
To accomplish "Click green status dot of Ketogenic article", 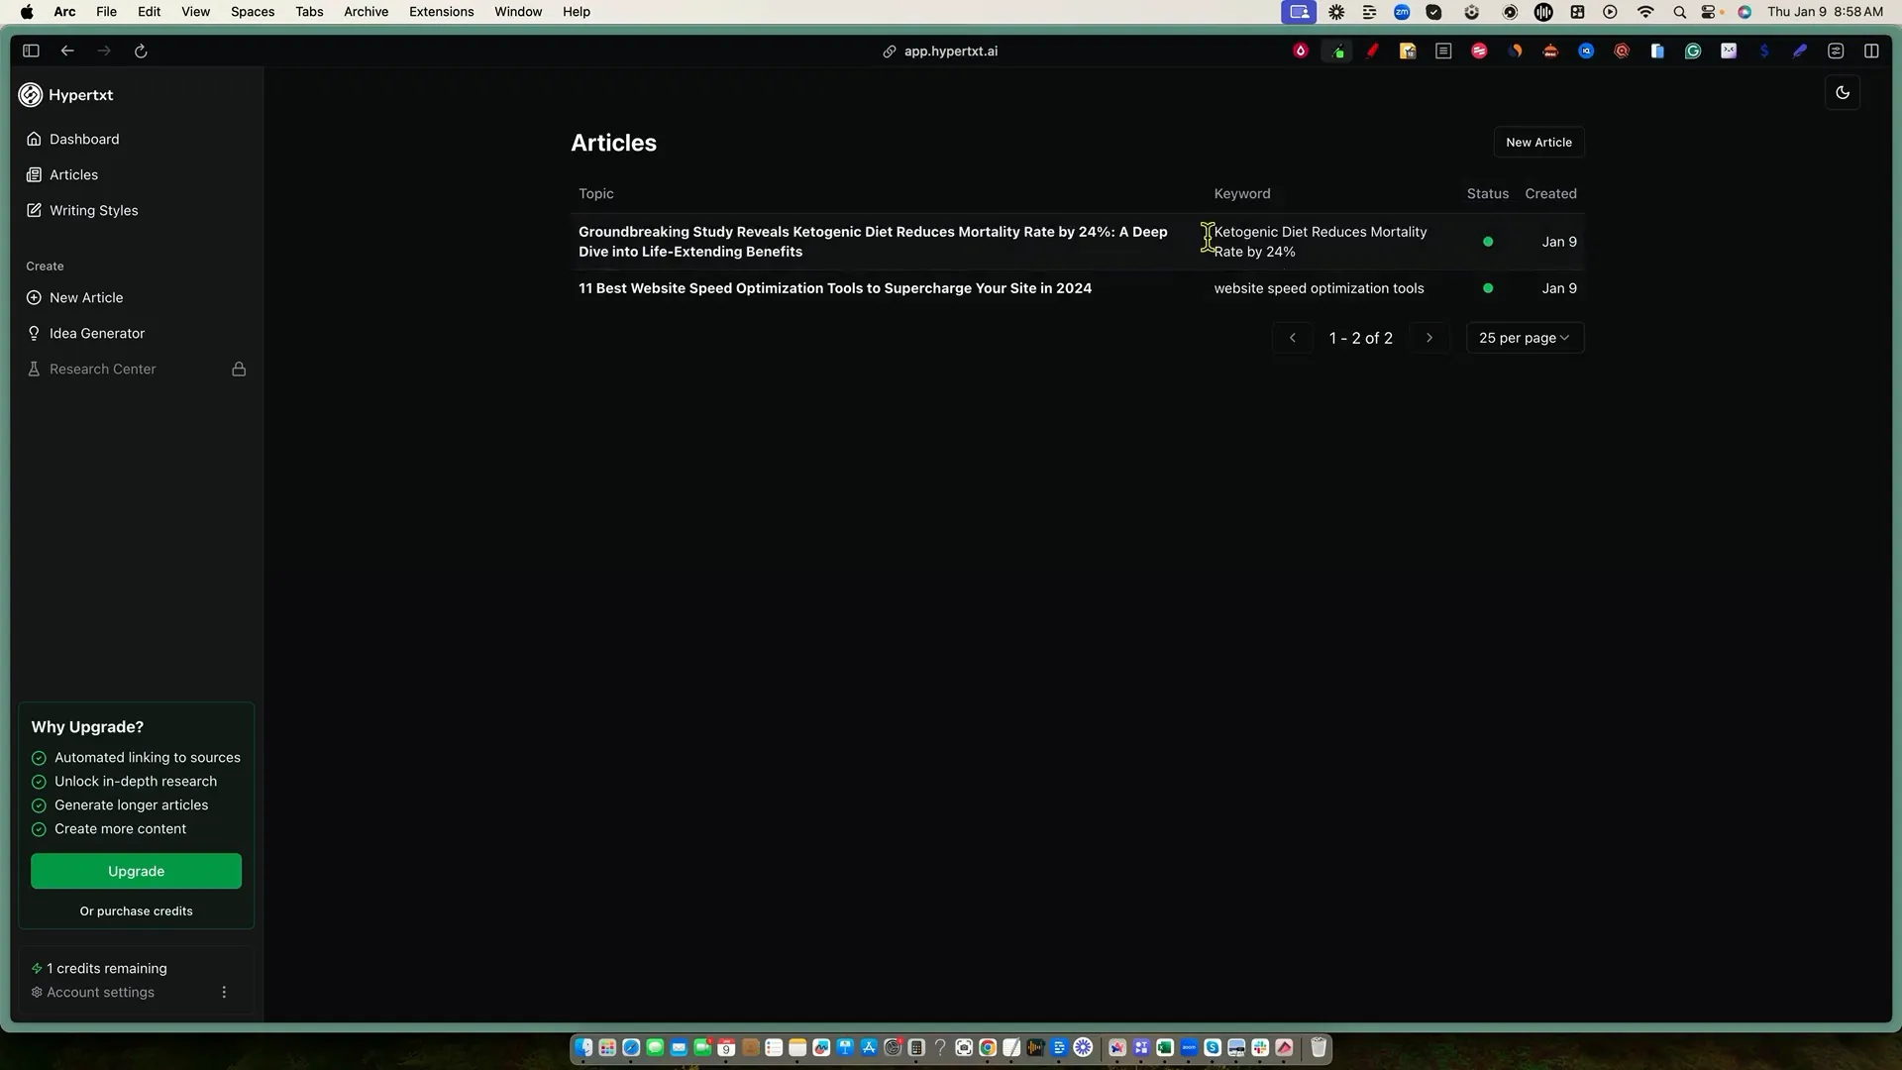I will [1488, 242].
